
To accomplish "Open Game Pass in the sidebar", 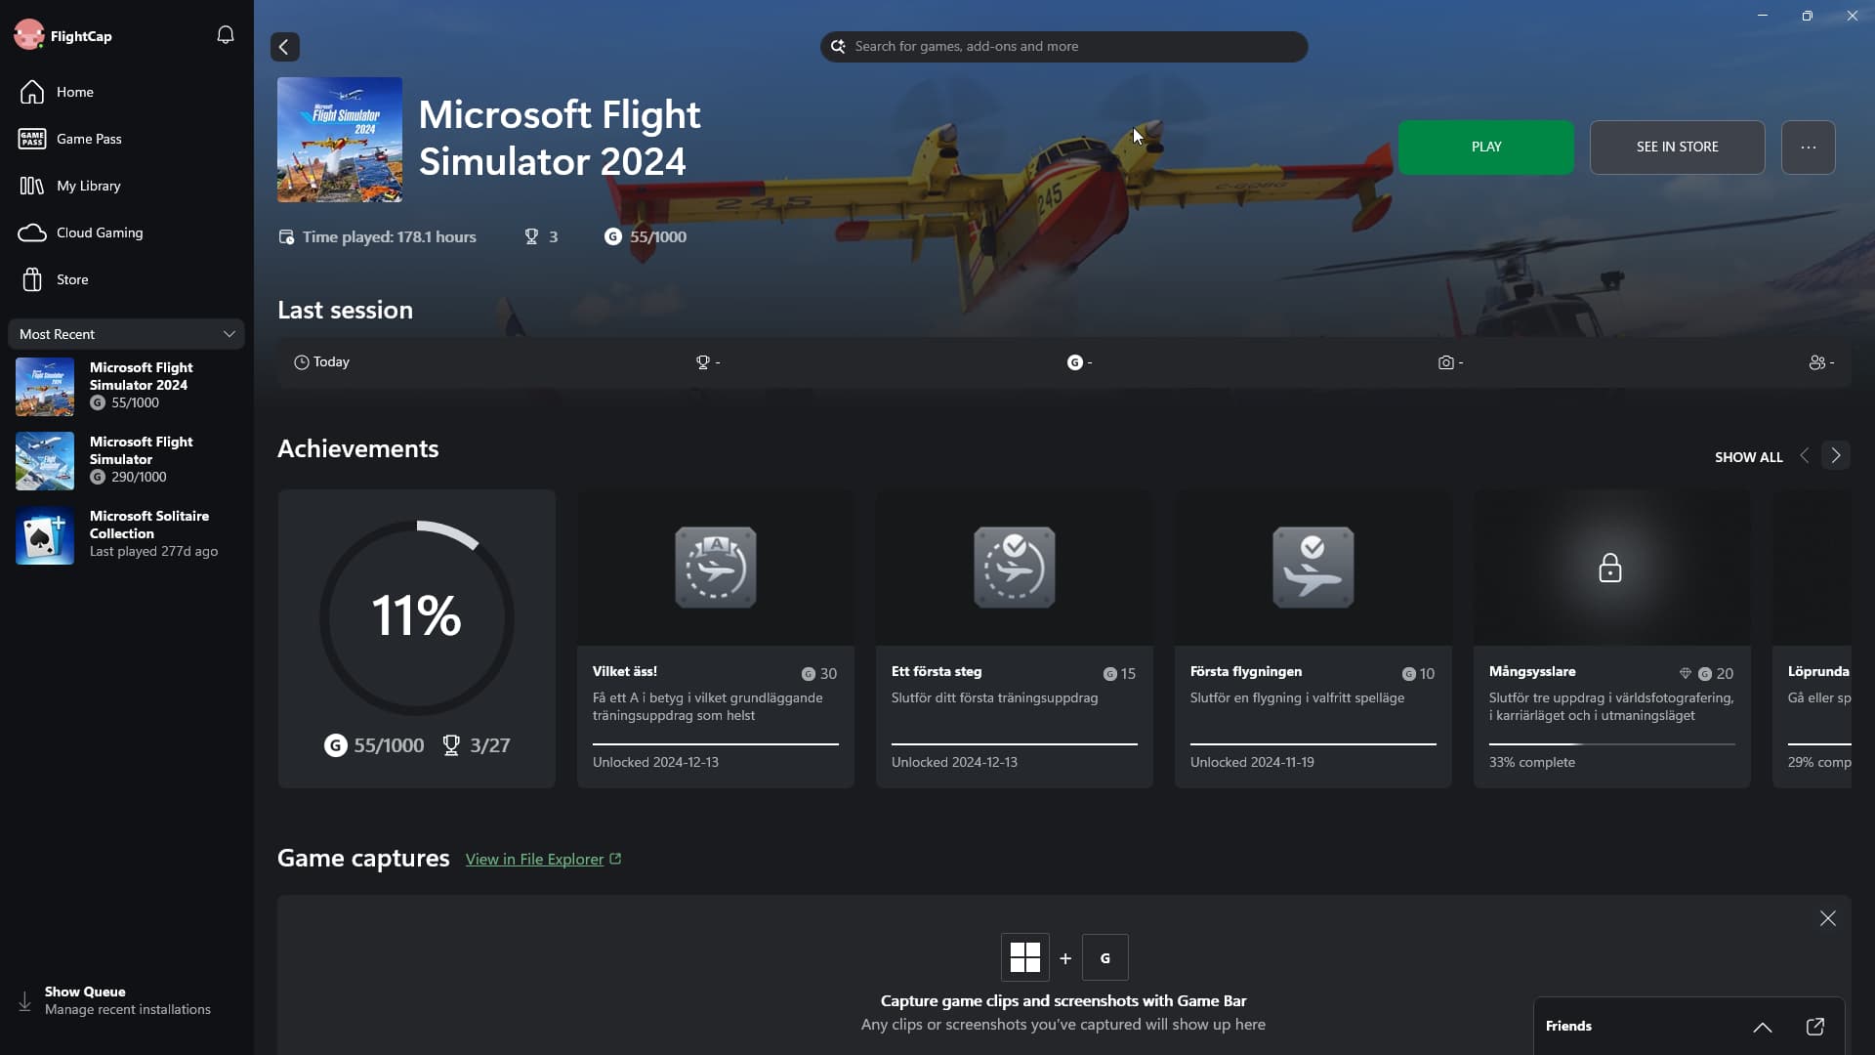I will [126, 139].
